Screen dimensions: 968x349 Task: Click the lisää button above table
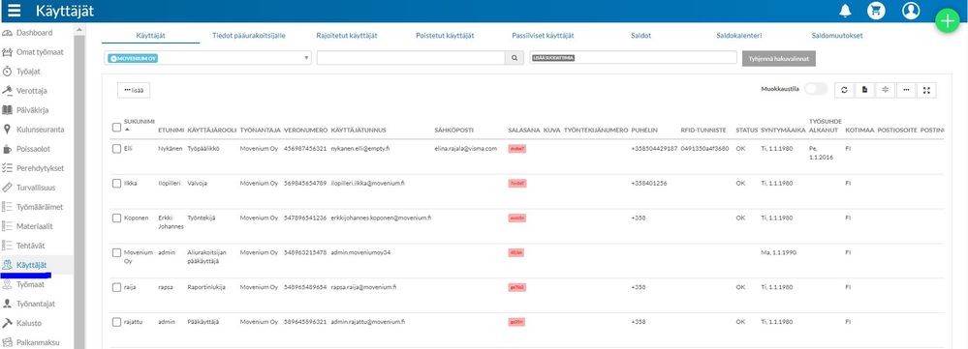point(134,90)
